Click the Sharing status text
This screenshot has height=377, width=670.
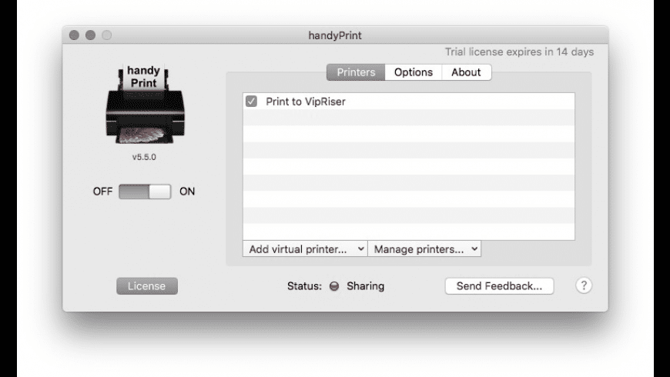tap(365, 286)
